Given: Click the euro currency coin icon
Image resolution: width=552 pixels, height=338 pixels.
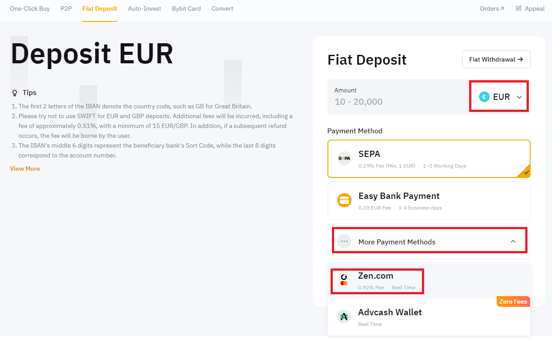Looking at the screenshot, I should (484, 97).
